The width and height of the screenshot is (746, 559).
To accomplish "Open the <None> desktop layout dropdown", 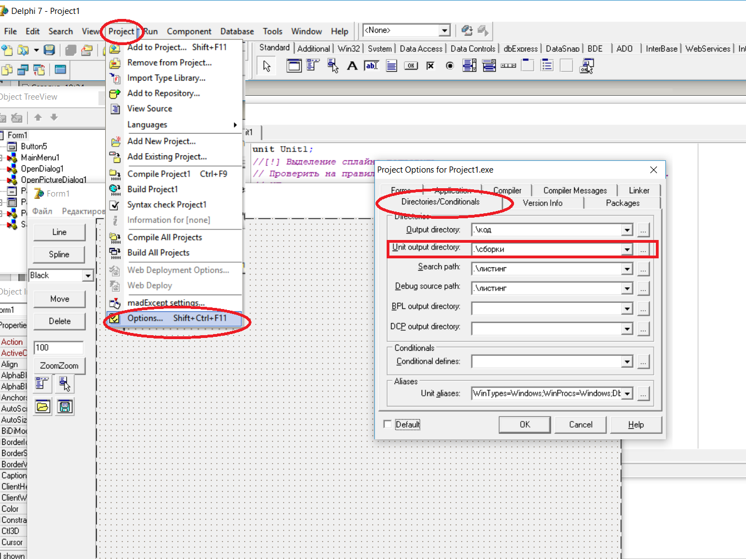I will pyautogui.click(x=444, y=30).
